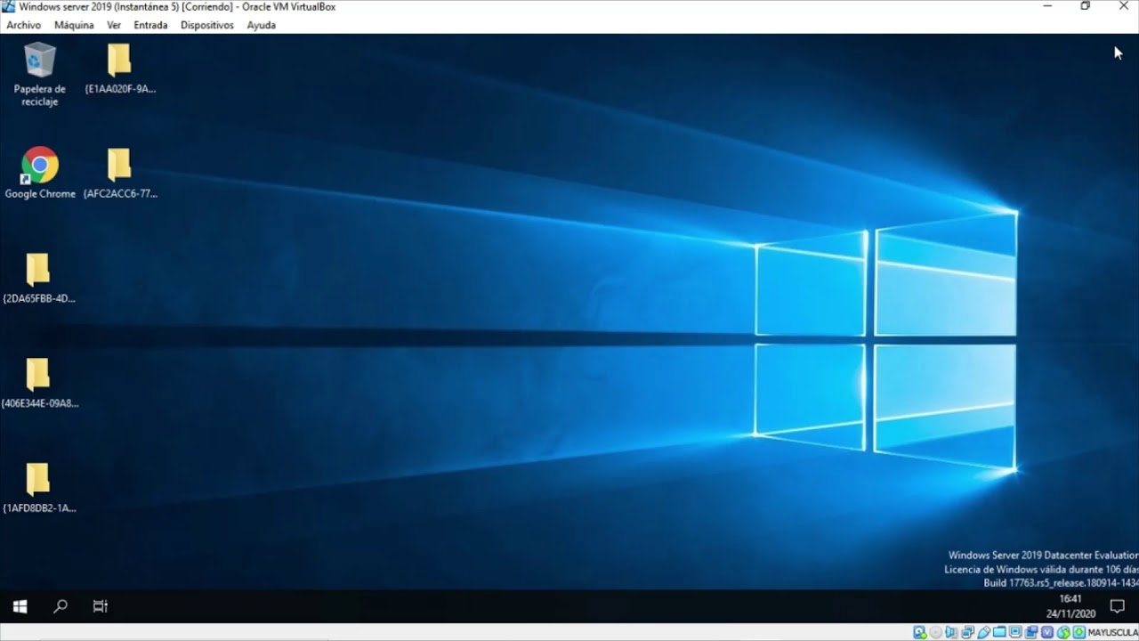
Task: Click the VirtualBox optical disk status icon
Action: click(935, 632)
